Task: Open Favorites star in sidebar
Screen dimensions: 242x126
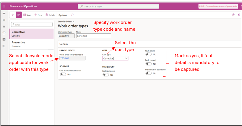Action: pyautogui.click(x=4, y=26)
